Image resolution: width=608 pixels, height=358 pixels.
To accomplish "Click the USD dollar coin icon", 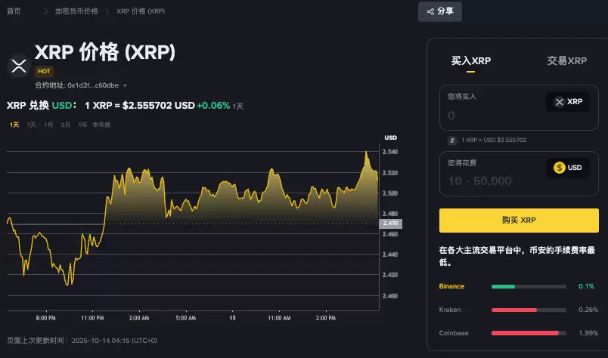I will click(559, 168).
